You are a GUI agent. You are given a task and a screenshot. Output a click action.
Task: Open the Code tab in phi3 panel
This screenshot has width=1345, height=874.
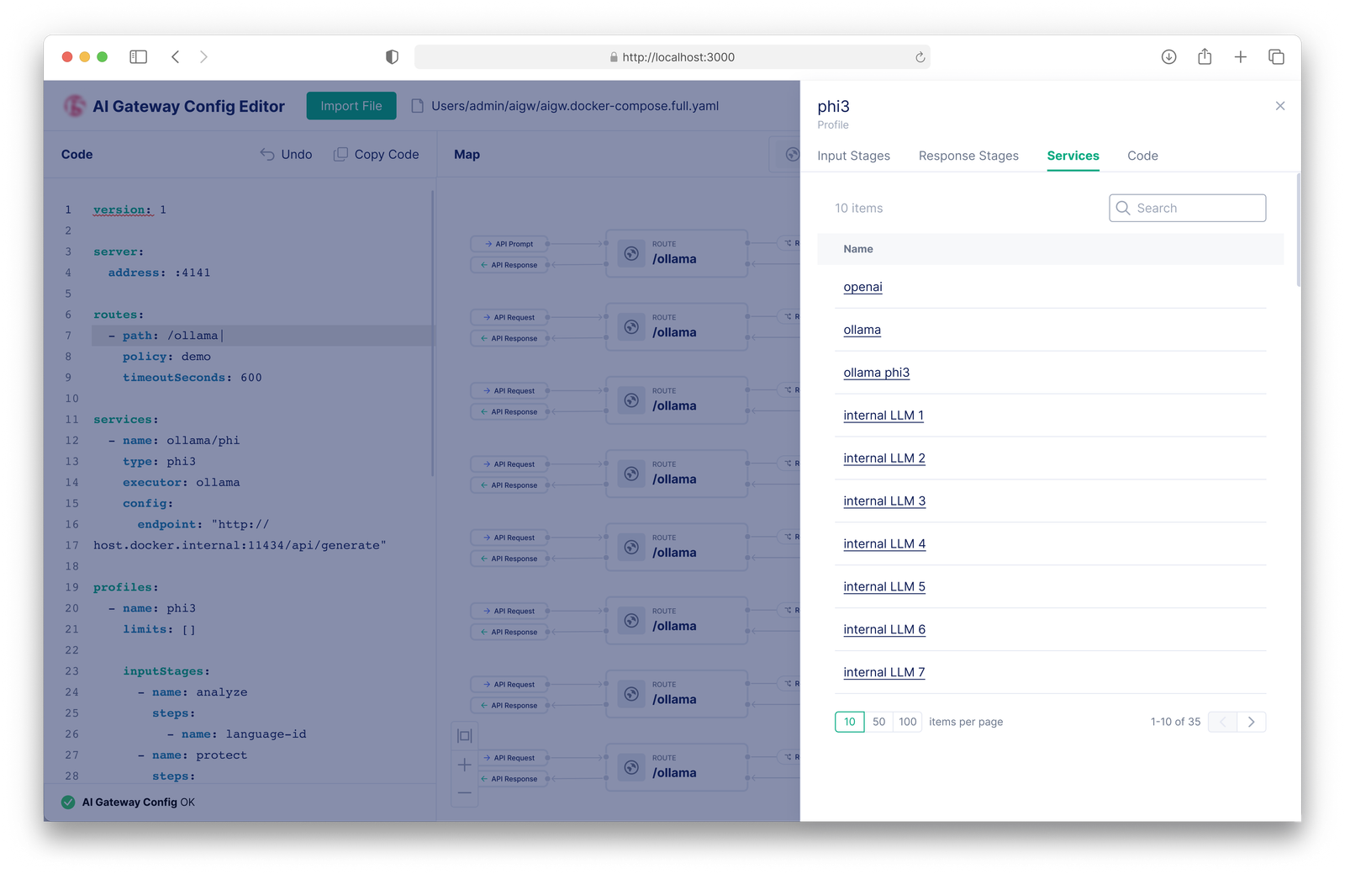[x=1142, y=156]
